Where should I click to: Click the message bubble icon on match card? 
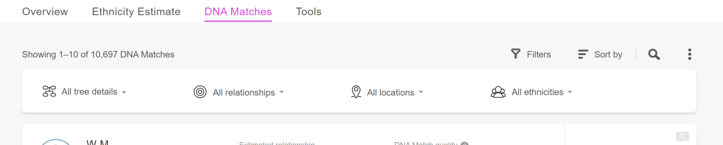click(682, 137)
